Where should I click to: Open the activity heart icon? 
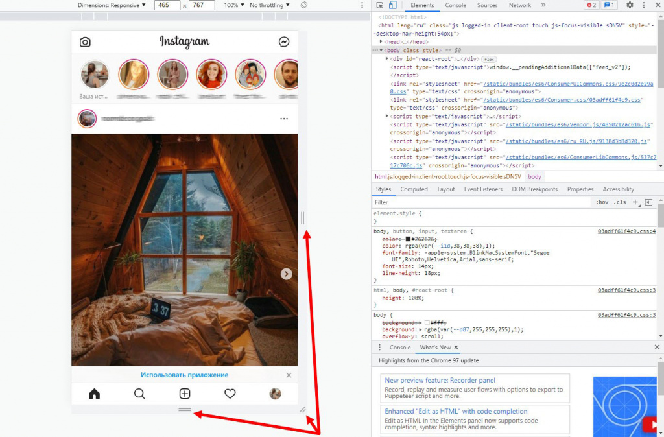pyautogui.click(x=230, y=394)
